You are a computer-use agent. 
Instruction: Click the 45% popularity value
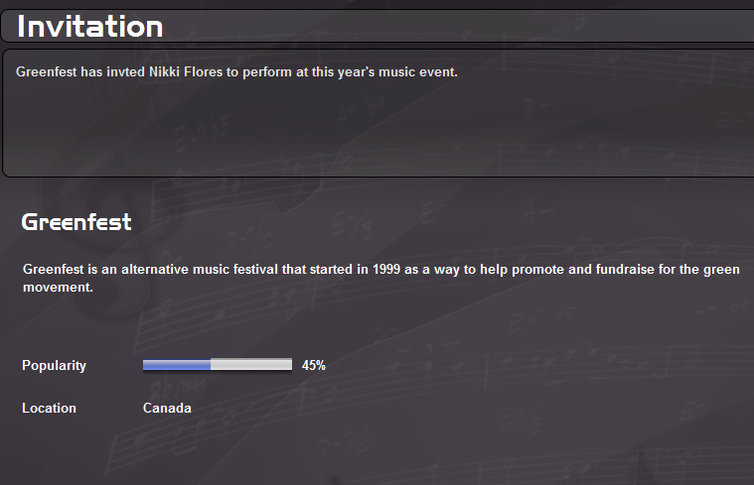314,365
